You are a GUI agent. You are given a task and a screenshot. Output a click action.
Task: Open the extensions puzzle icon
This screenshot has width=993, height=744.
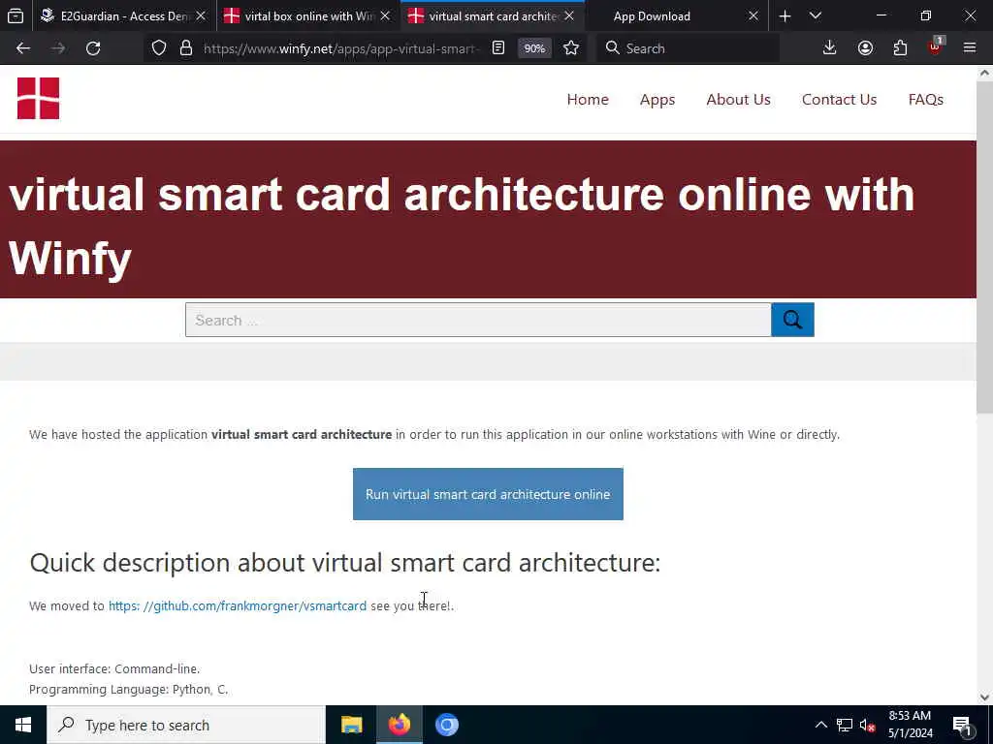click(900, 48)
